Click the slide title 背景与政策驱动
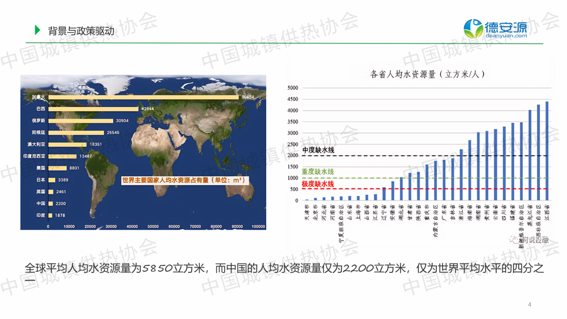 tap(81, 31)
